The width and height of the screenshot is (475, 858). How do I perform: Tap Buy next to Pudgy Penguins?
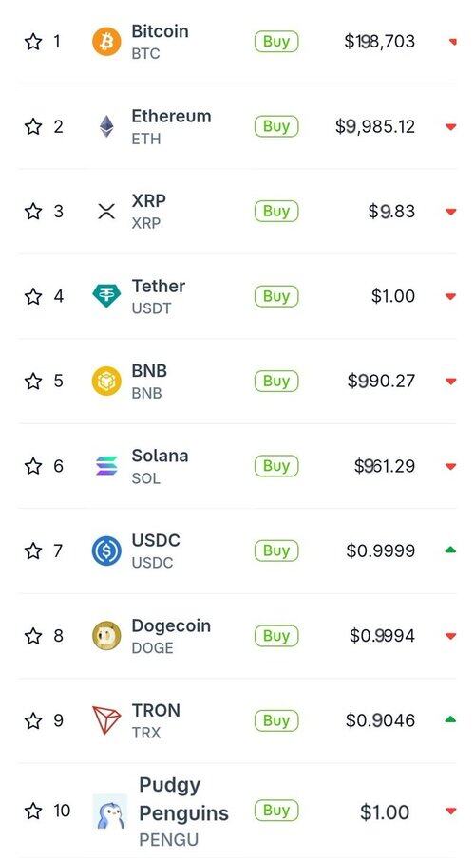276,810
